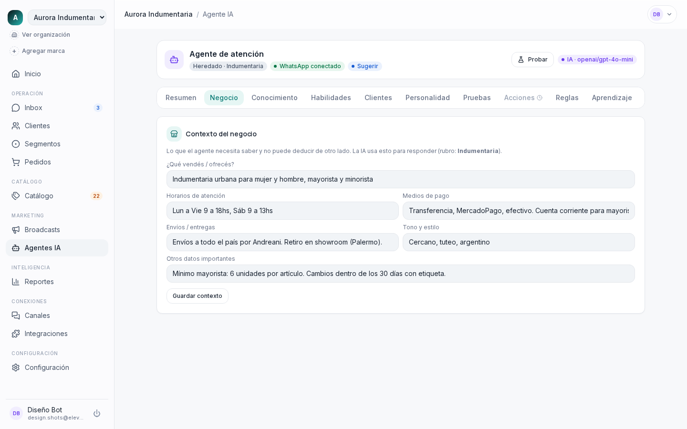687x429 pixels.
Task: Click the Agregar marca link
Action: tap(43, 51)
